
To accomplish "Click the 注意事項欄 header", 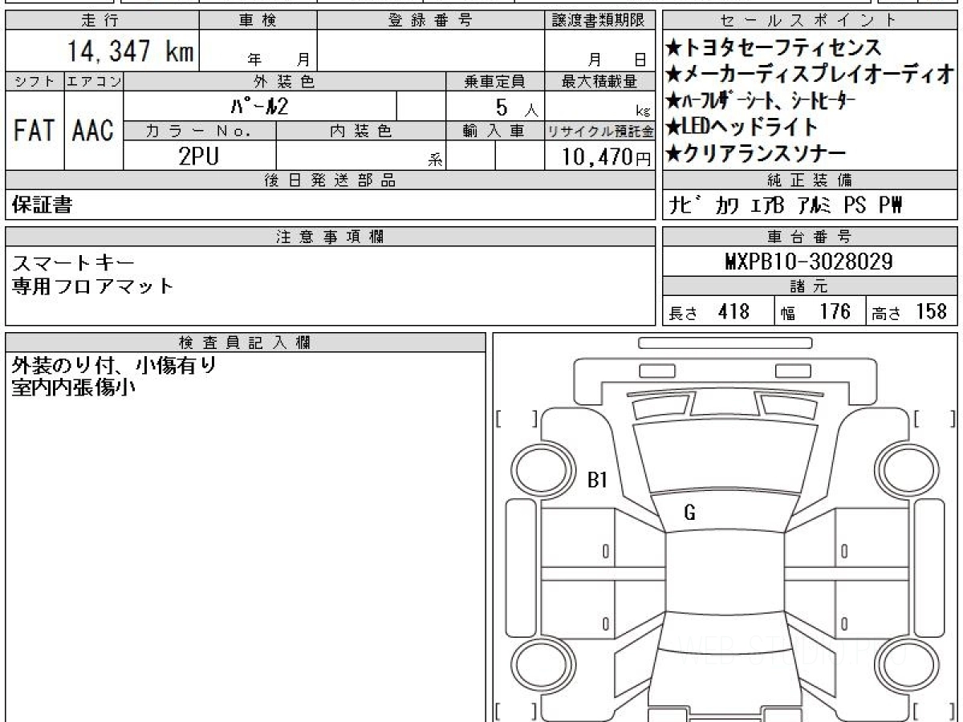I will coord(331,237).
